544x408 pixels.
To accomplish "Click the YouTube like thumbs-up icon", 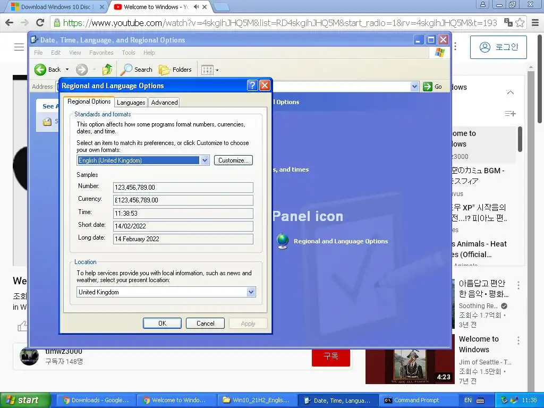I will [x=22, y=326].
